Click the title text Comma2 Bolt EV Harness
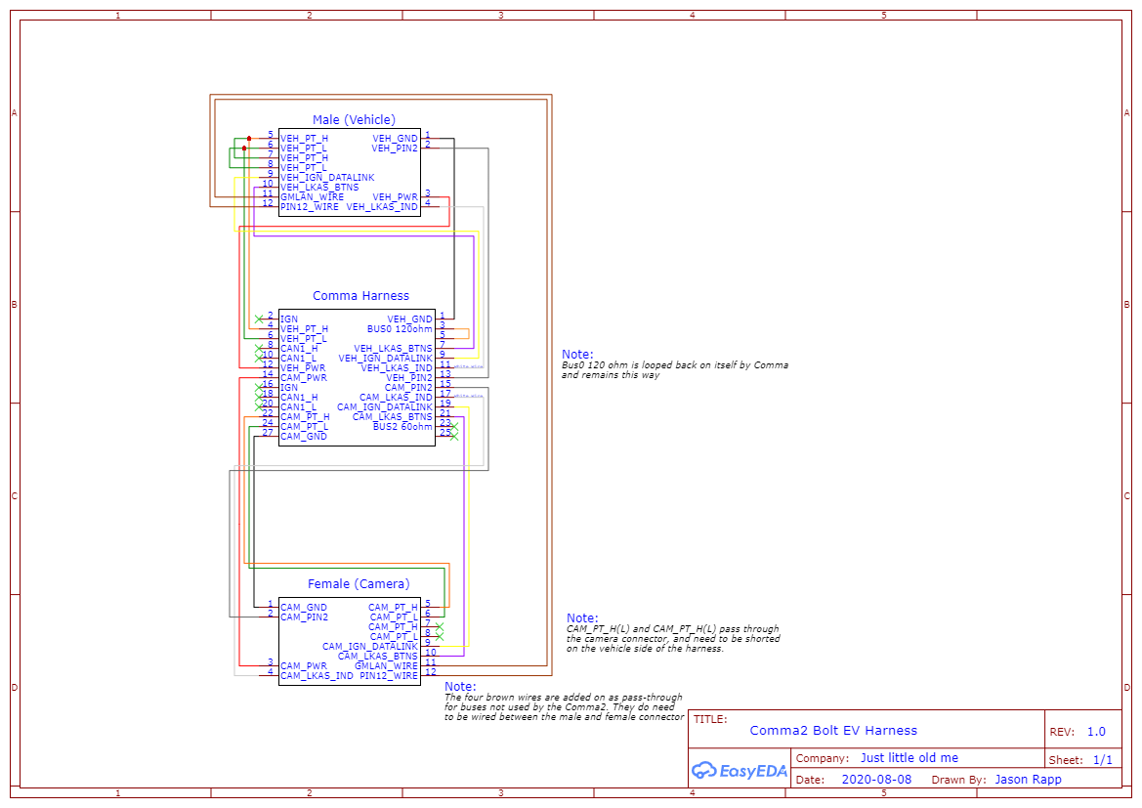1142x808 pixels. (832, 730)
